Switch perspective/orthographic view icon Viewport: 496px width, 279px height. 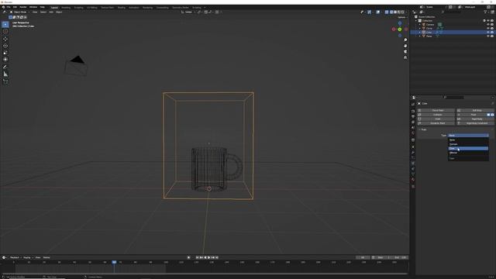pyautogui.click(x=405, y=57)
